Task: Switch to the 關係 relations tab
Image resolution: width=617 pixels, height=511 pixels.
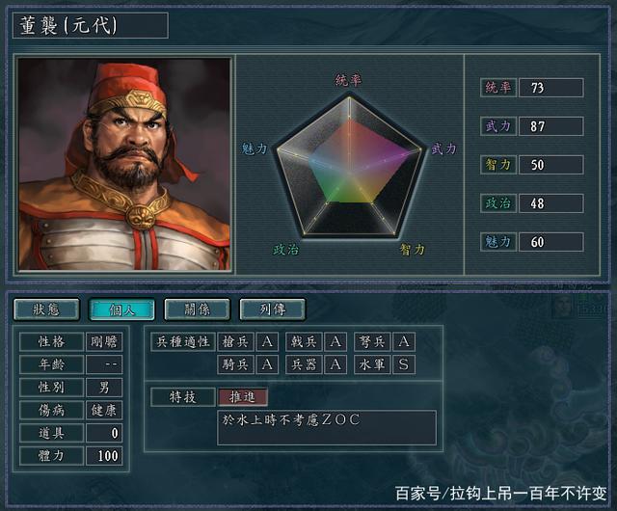Action: pos(197,309)
